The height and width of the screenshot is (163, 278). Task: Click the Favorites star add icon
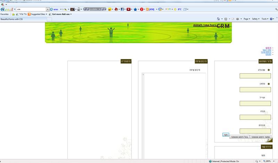pyautogui.click(x=13, y=14)
